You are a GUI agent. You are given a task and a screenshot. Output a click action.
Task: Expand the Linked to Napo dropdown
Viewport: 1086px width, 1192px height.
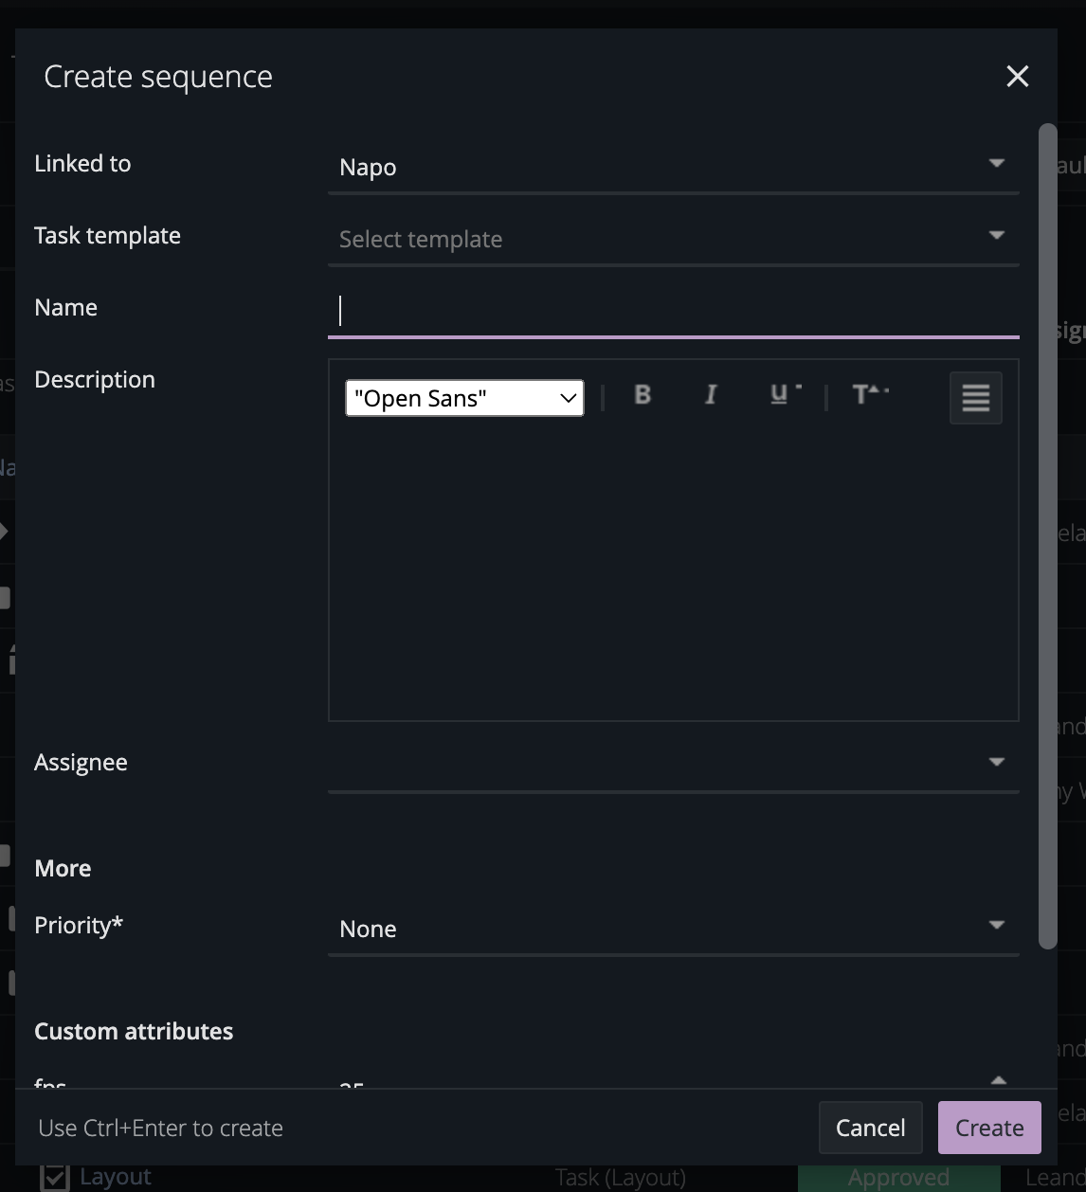click(x=673, y=168)
